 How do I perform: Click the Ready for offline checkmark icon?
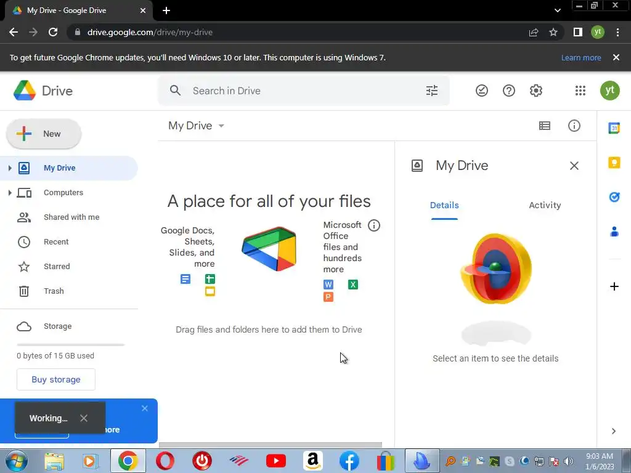pyautogui.click(x=482, y=91)
